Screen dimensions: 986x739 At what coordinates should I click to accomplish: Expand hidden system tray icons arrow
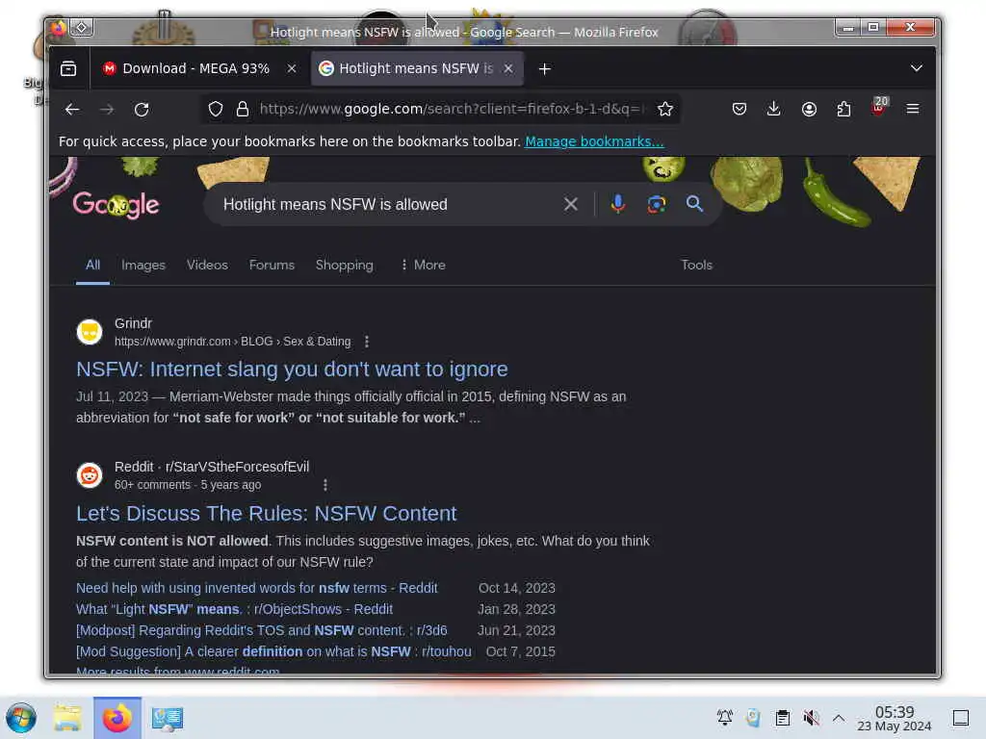click(839, 717)
